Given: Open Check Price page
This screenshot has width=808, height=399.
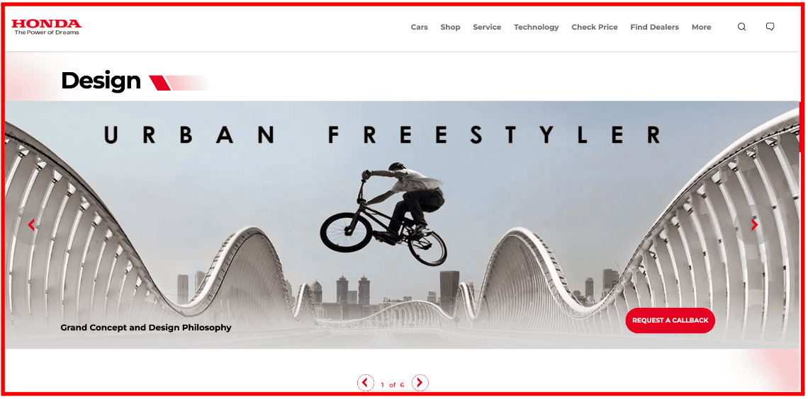Looking at the screenshot, I should (x=594, y=28).
